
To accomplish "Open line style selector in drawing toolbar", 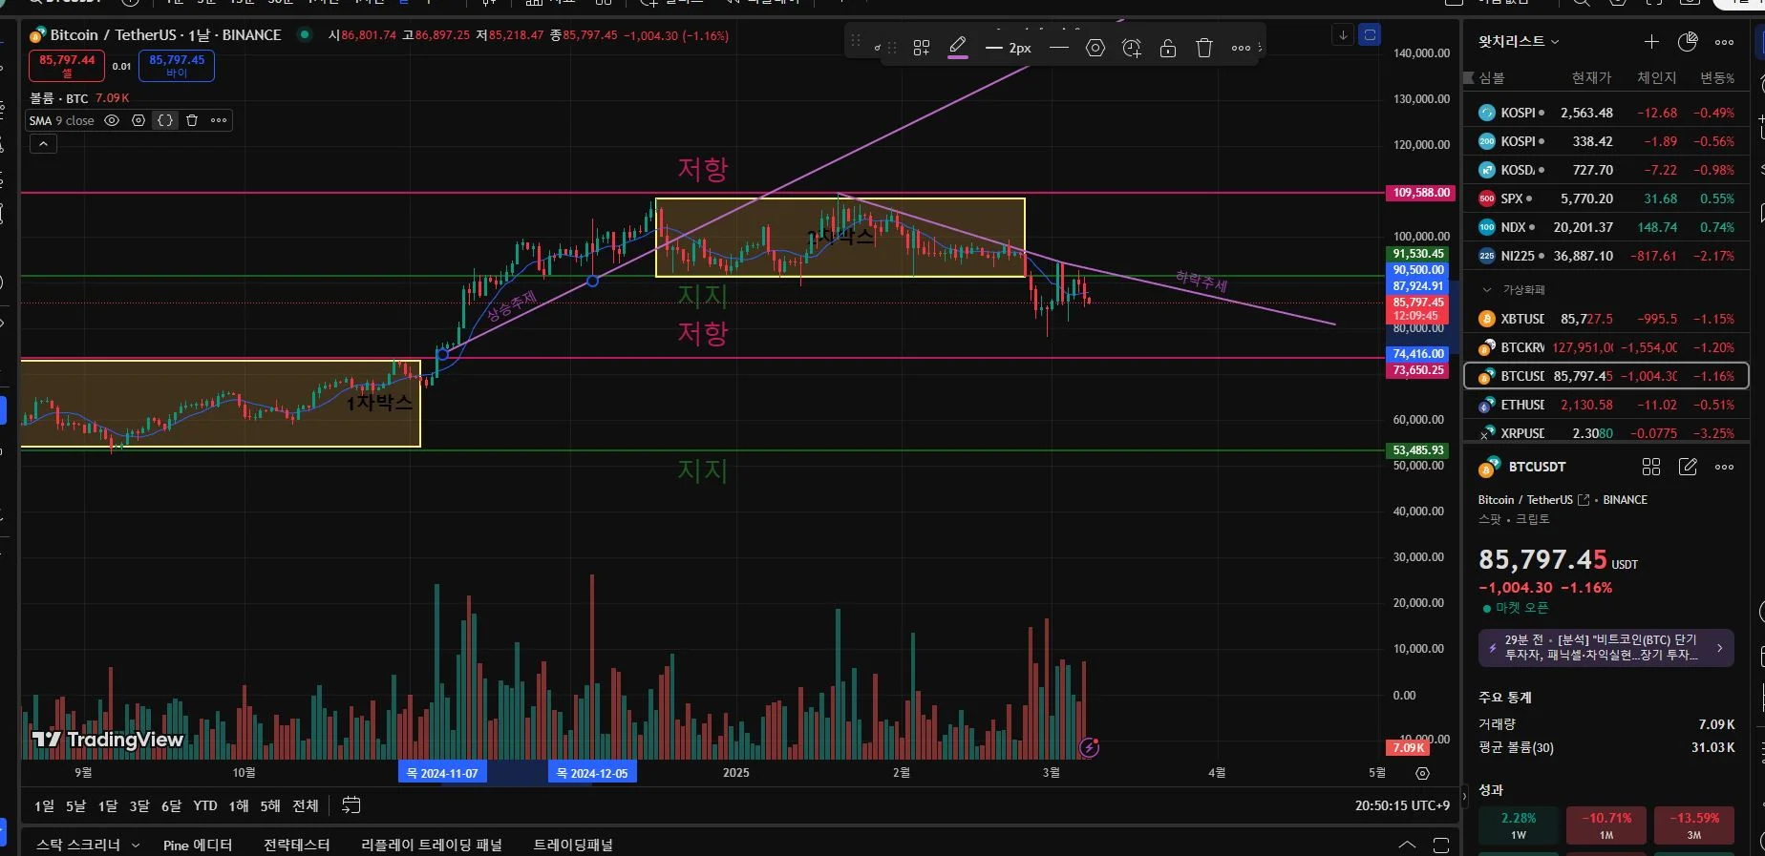I will [1058, 48].
